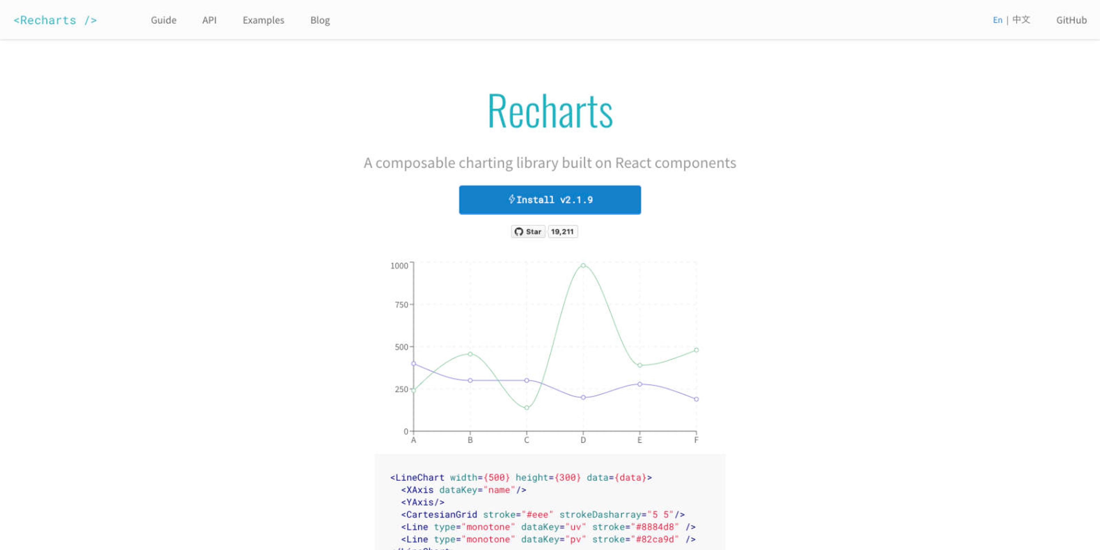The image size is (1100, 550).
Task: Click the green peak data point at D
Action: tap(583, 266)
